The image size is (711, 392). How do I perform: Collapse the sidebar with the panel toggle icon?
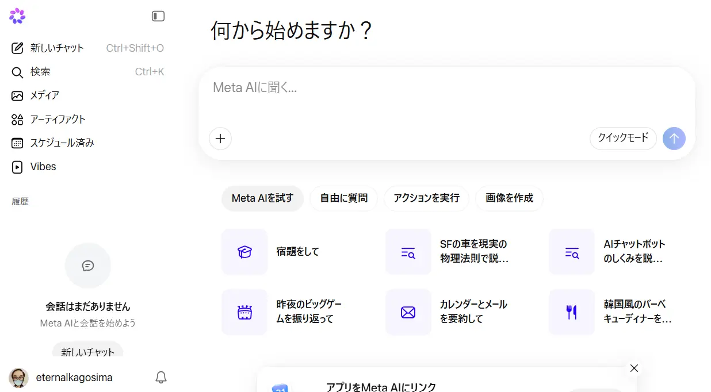[158, 16]
